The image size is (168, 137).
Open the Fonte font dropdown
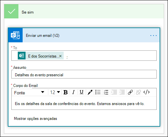[x=30, y=92]
